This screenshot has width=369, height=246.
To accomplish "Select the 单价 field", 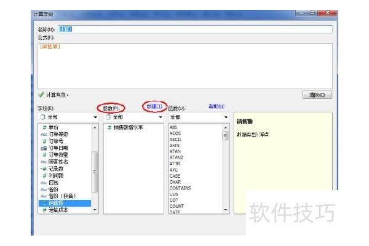I will pyautogui.click(x=65, y=127).
